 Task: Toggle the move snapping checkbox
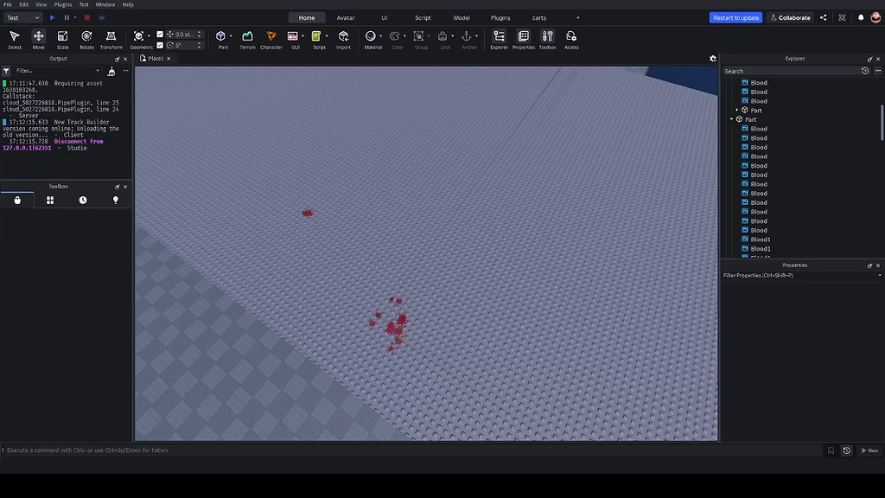[160, 35]
